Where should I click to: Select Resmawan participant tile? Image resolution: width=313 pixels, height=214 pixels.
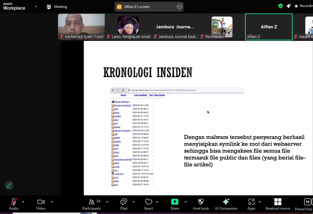[222, 27]
